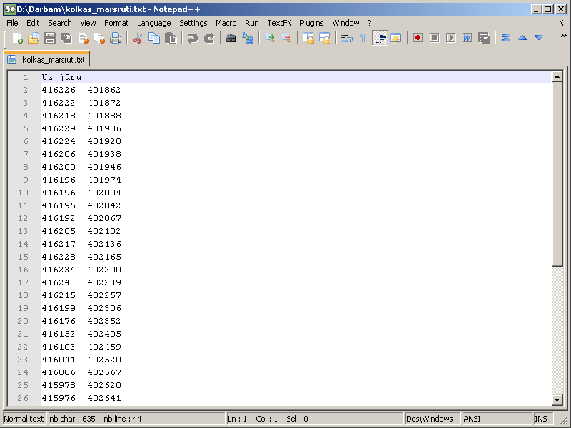Expand toolbar overflow chevron

point(563,35)
